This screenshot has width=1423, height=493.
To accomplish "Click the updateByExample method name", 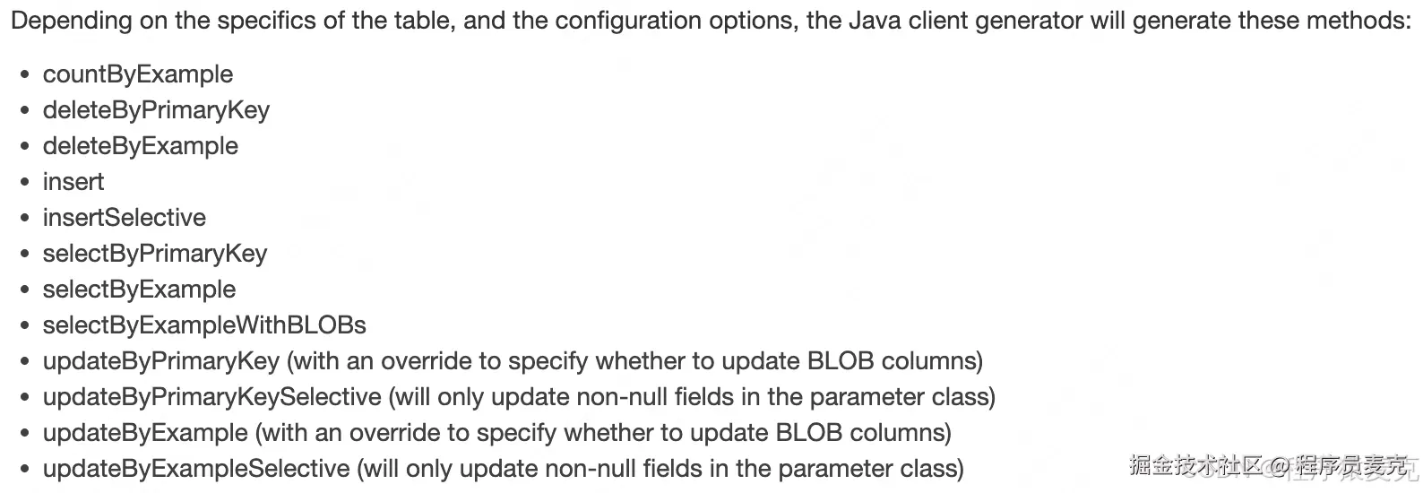I will click(145, 433).
